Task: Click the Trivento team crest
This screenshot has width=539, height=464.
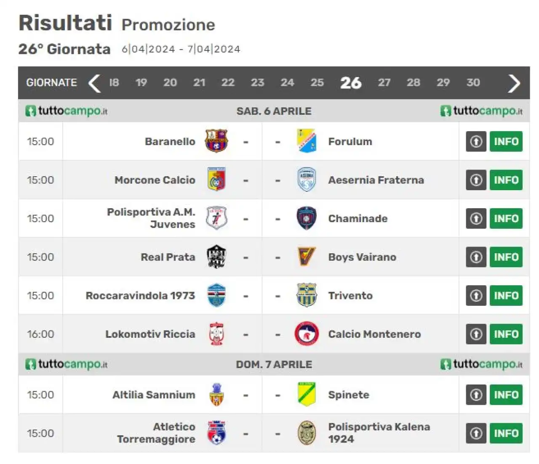Action: [x=307, y=295]
